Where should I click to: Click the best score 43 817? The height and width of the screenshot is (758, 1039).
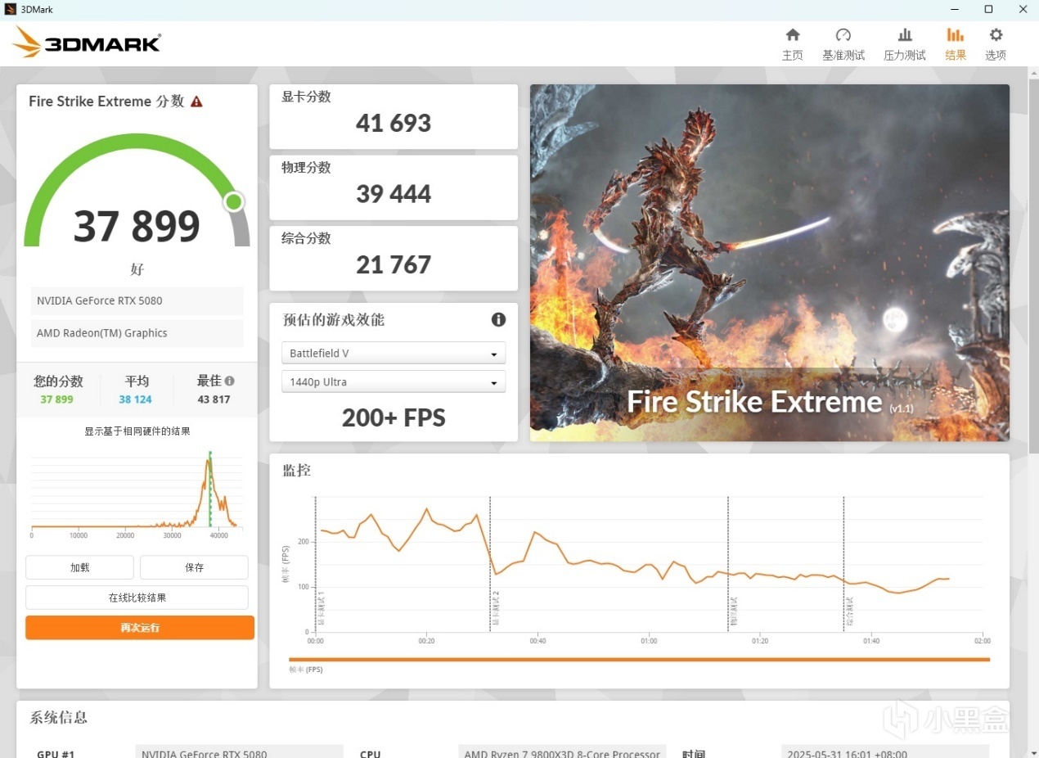[214, 399]
